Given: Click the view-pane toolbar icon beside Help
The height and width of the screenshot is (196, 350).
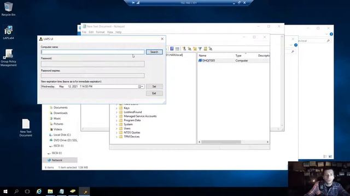Looking at the screenshot, I should [x=177, y=48].
